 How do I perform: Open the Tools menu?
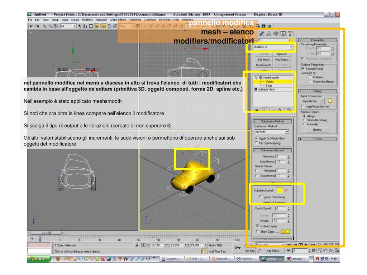coord(46,20)
